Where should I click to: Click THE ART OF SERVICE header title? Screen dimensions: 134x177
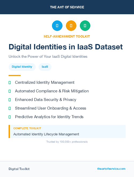point(67,7)
